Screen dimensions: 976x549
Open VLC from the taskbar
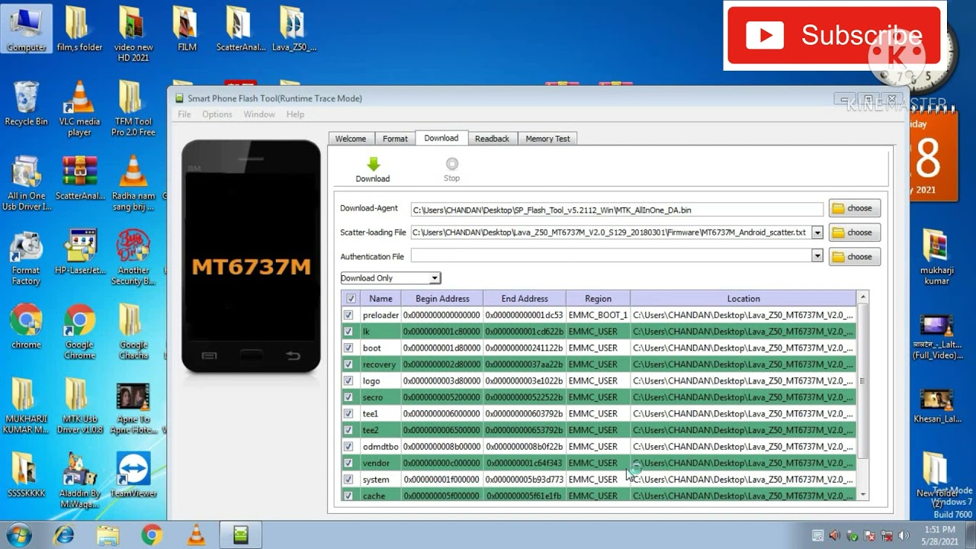(x=196, y=535)
